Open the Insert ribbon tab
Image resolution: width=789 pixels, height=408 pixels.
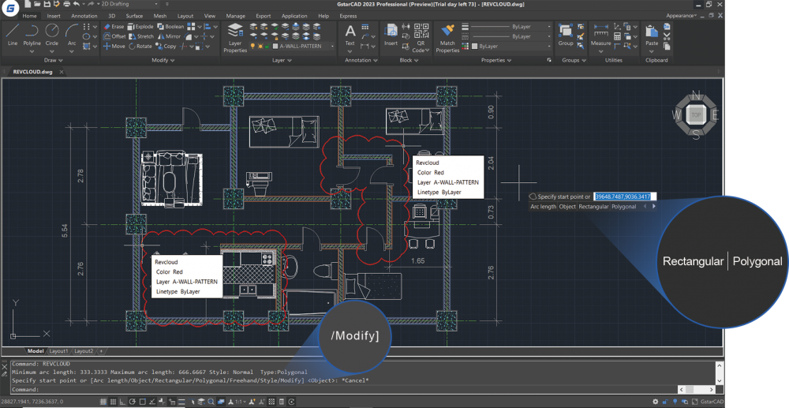[x=54, y=16]
